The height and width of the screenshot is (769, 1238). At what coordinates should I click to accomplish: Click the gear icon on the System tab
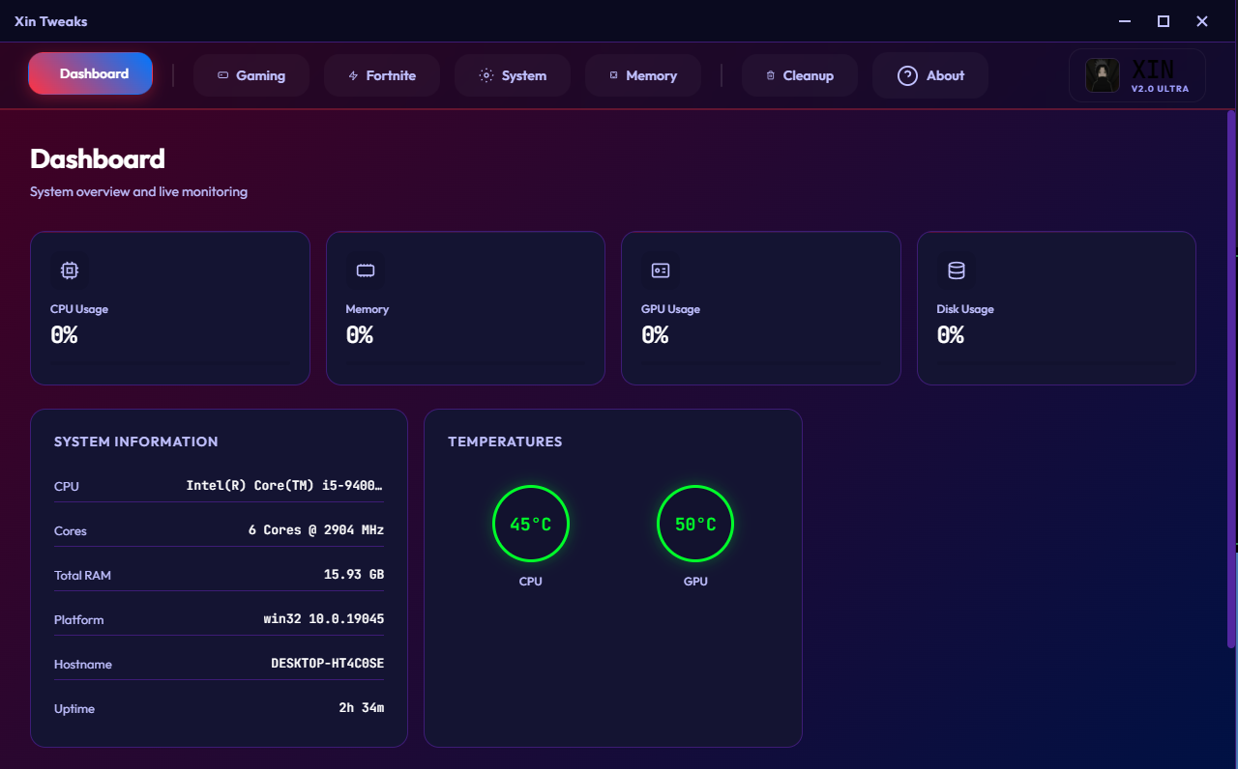(486, 74)
